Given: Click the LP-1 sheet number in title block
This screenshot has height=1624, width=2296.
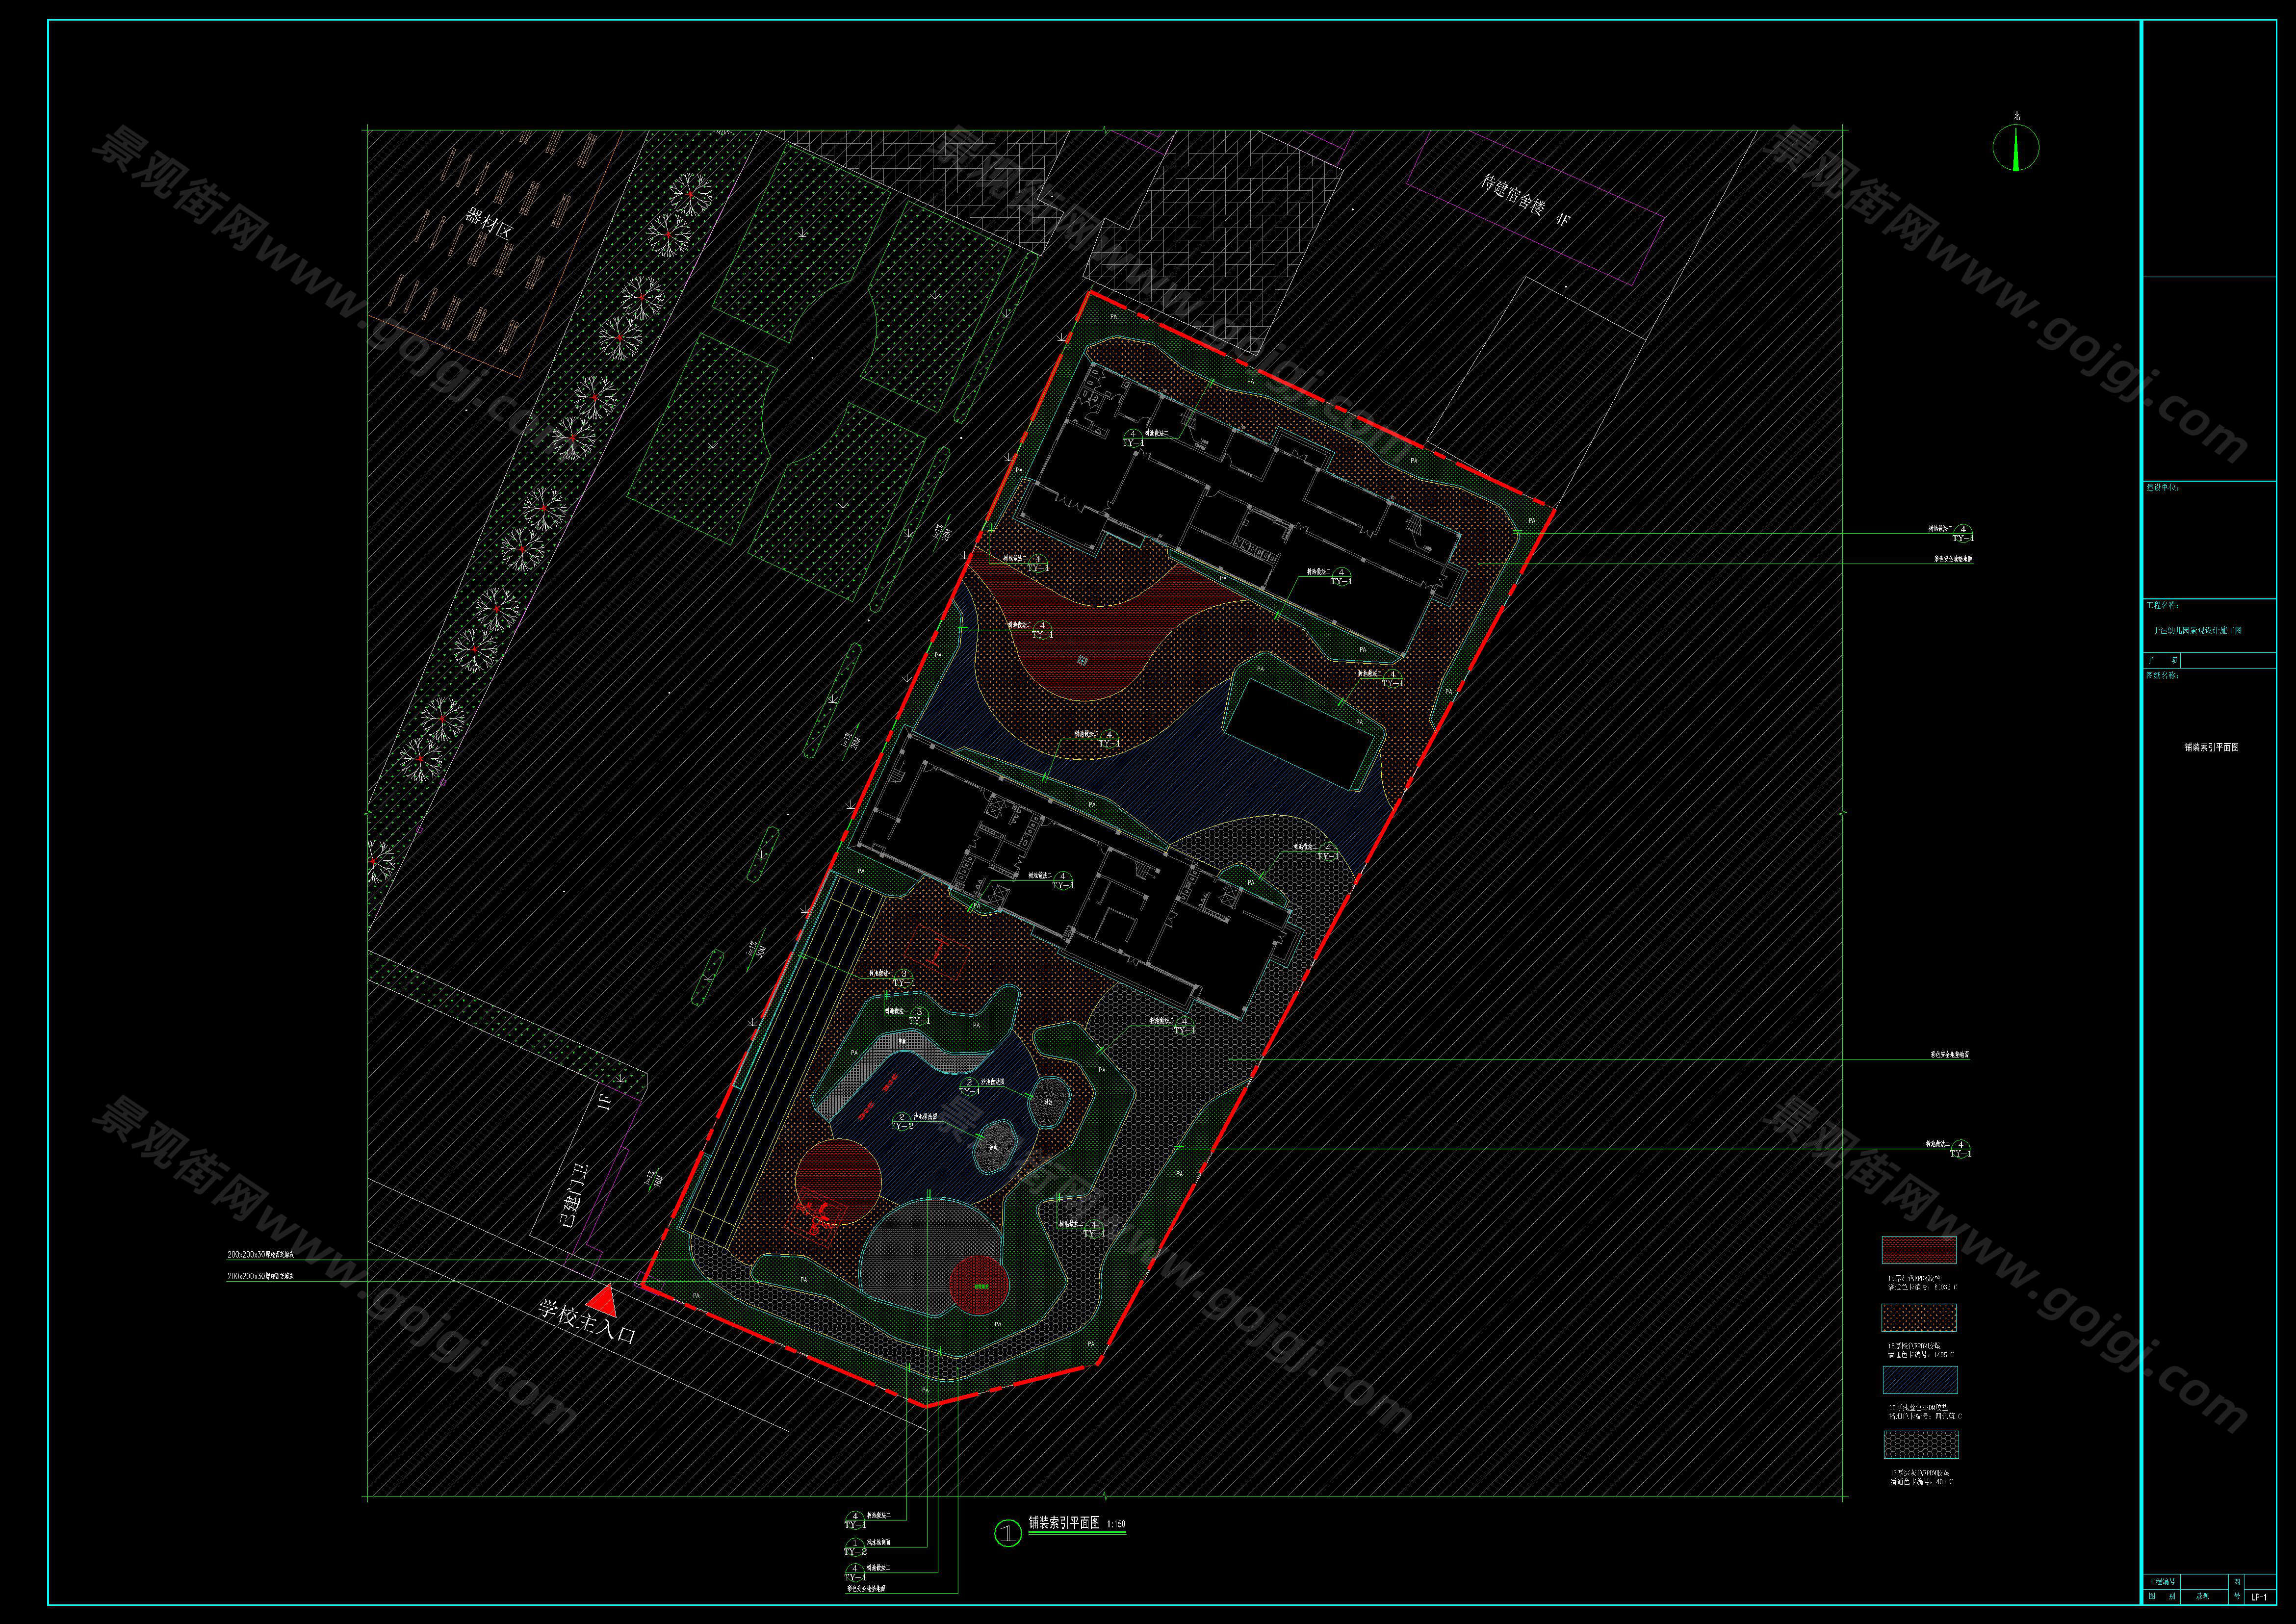Looking at the screenshot, I should 2259,1597.
